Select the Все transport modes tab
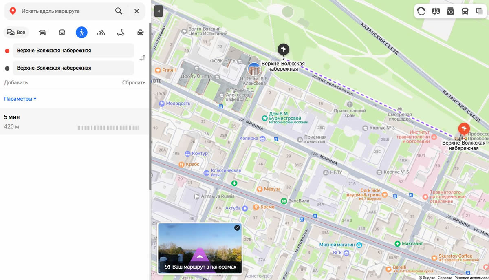This screenshot has height=280, width=489. pos(16,33)
